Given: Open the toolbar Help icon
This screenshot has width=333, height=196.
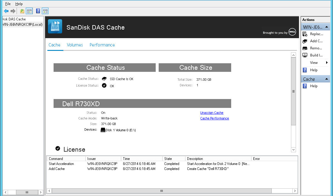Looking at the screenshot, I should pyautogui.click(x=38, y=11).
